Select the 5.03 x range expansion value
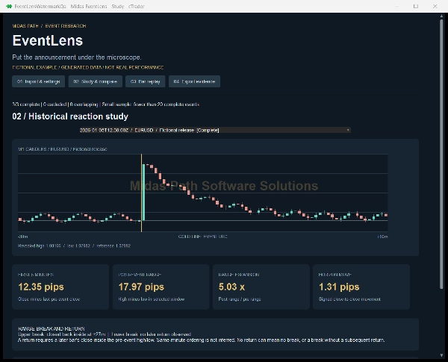 point(231,287)
